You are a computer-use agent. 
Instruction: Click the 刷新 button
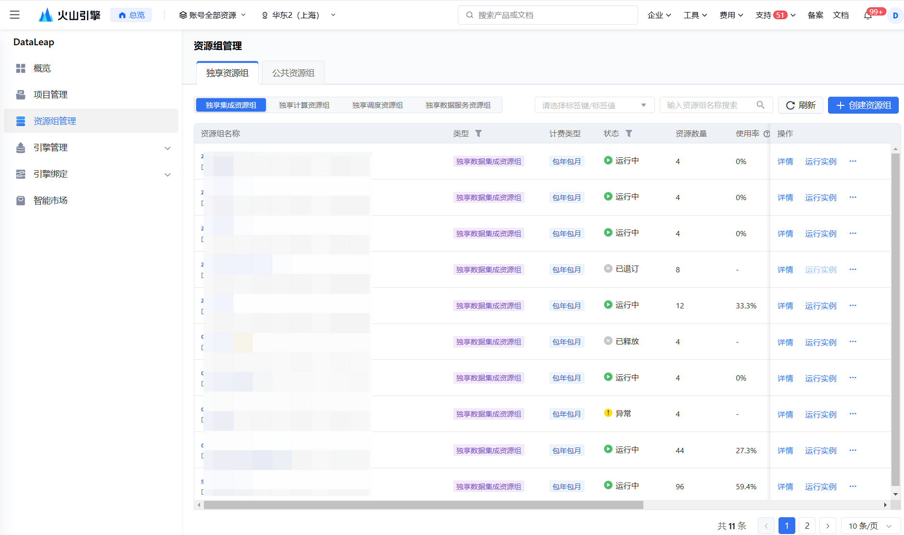point(801,105)
